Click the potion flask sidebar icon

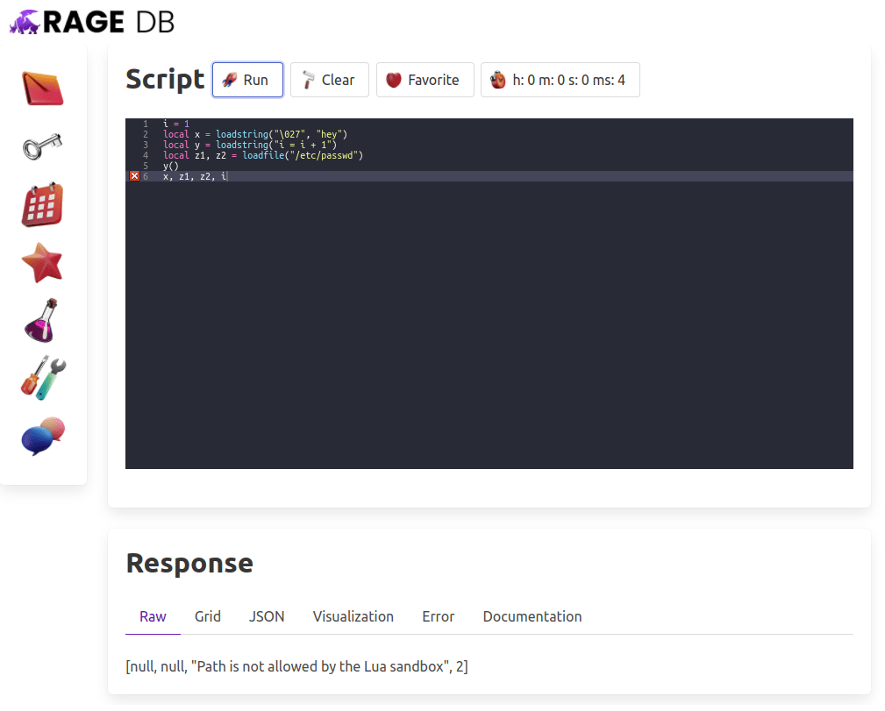coord(43,320)
